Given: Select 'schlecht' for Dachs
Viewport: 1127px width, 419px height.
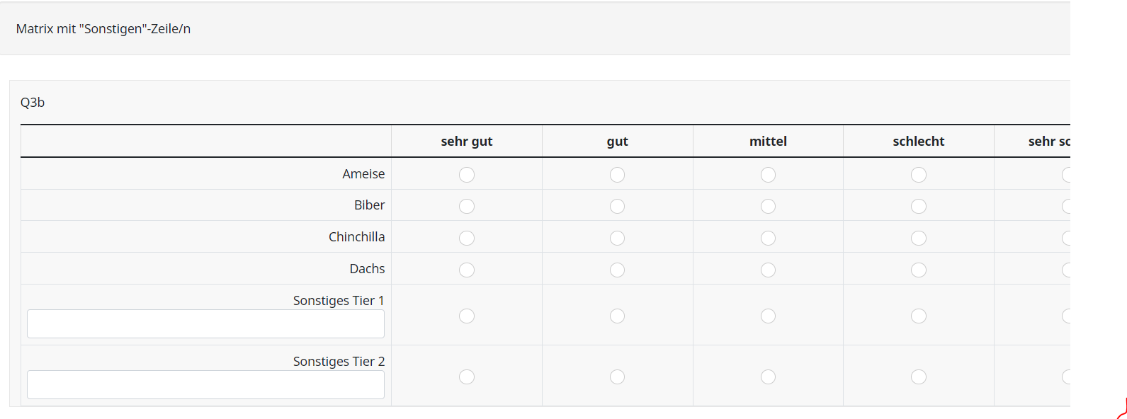Looking at the screenshot, I should pyautogui.click(x=919, y=270).
